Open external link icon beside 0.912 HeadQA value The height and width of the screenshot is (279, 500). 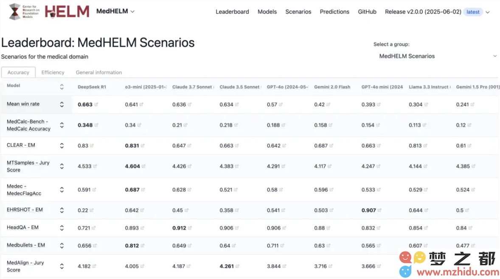pyautogui.click(x=190, y=228)
